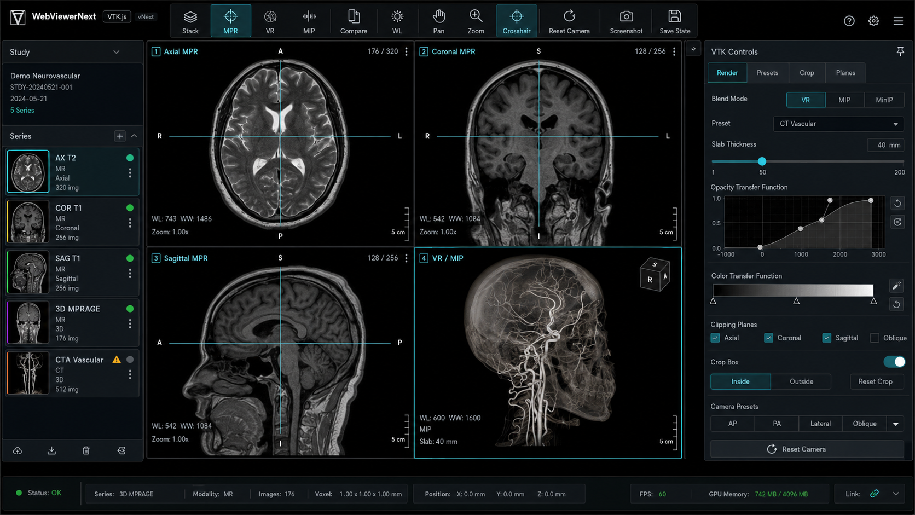This screenshot has width=915, height=515.
Task: Click the middle color transfer function marker
Action: point(796,301)
